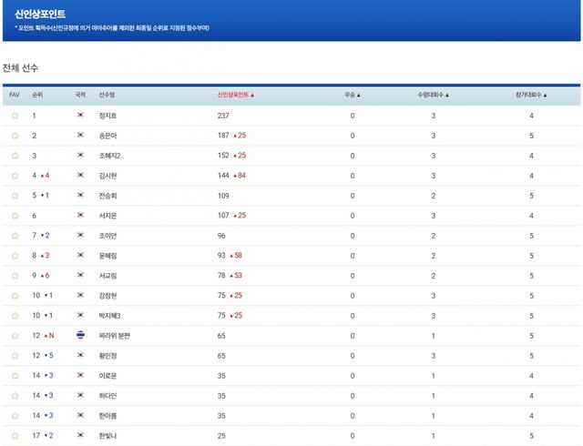Click the star icon in 하다인's row
Viewport: 583px width, 446px height.
pos(15,396)
